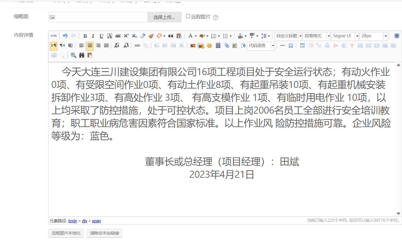The image size is (402, 241).
Task: Open highlight color palette arrow
Action: tap(207, 36)
